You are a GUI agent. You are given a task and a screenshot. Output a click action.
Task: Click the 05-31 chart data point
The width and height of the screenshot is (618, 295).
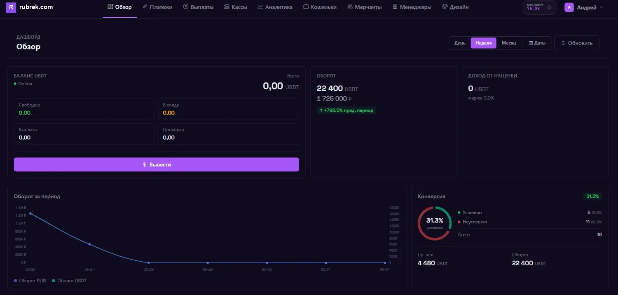(326, 262)
